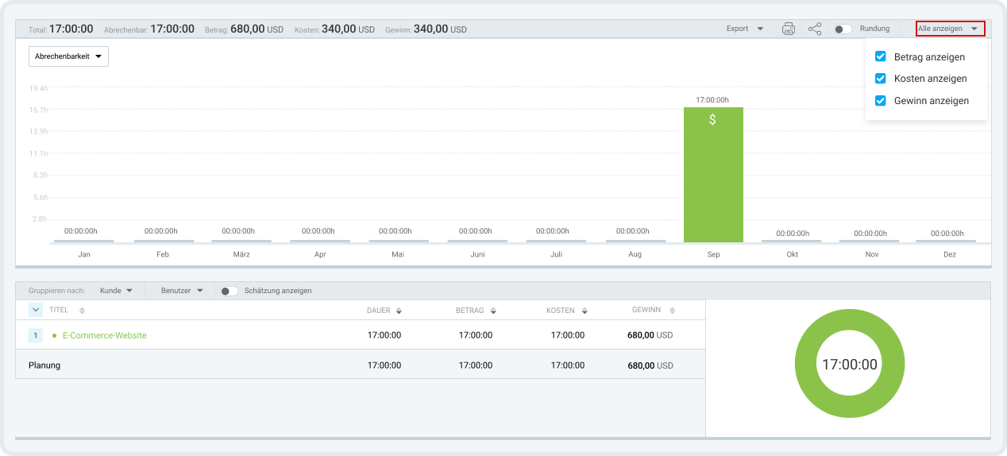Screen dimensions: 1007x456
Task: Uncheck Betrag anzeigen checkbox
Action: click(x=880, y=56)
